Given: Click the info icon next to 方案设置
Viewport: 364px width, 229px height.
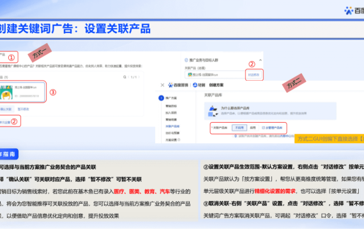Looking at the screenshot, I should 179,140.
